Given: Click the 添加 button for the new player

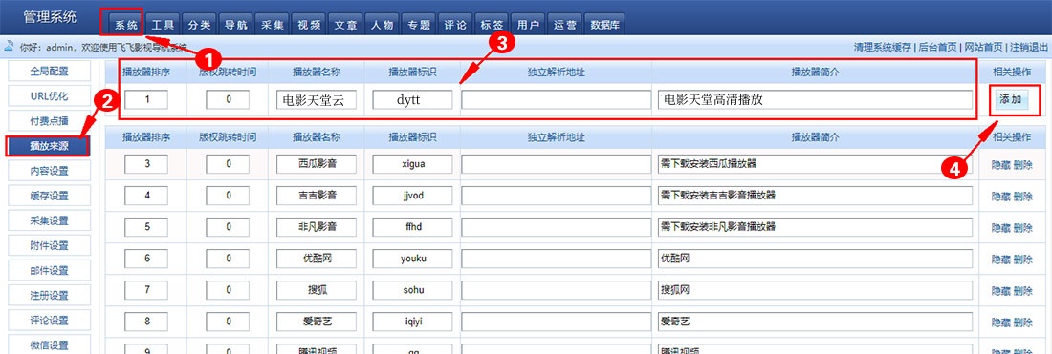Looking at the screenshot, I should point(1011,99).
